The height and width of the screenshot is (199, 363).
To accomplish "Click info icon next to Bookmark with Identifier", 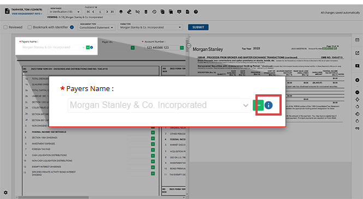I will 72,27.
